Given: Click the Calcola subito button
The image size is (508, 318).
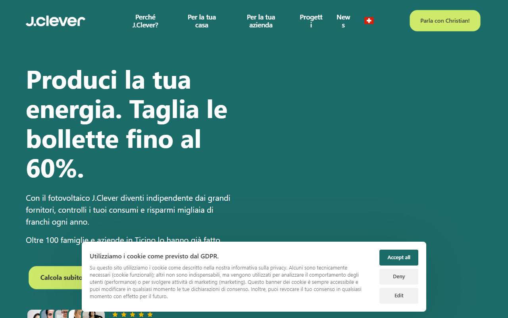Looking at the screenshot, I should 56,277.
